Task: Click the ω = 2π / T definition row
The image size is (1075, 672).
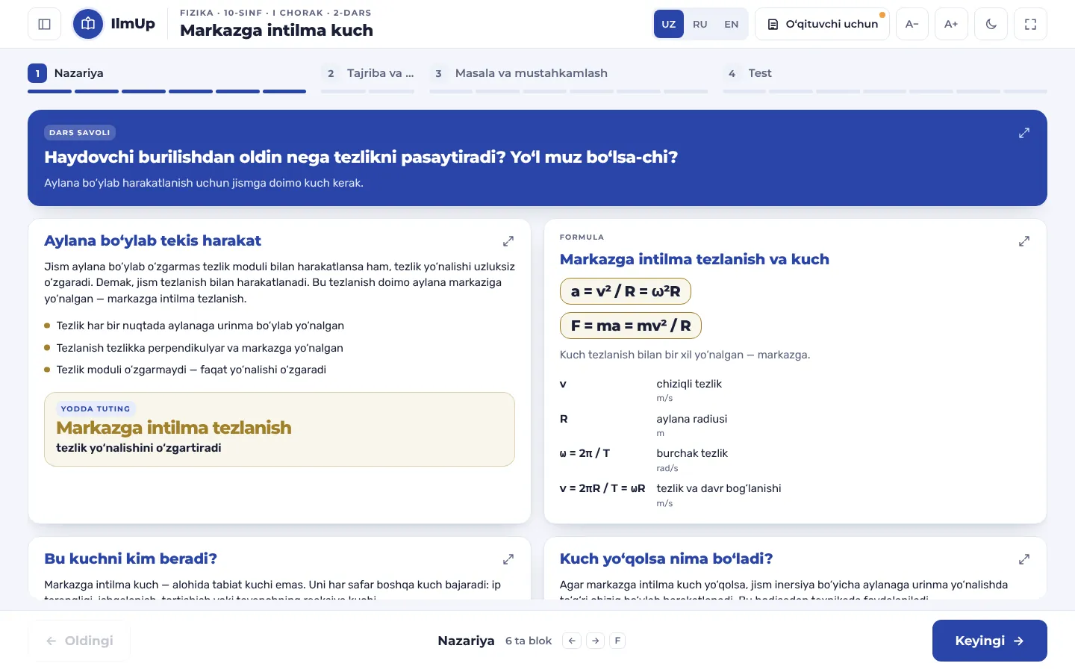Action: point(796,460)
